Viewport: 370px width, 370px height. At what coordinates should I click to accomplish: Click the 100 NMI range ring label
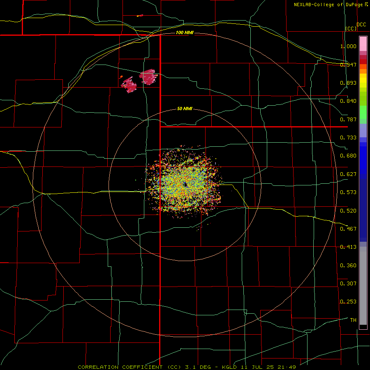pyautogui.click(x=185, y=32)
